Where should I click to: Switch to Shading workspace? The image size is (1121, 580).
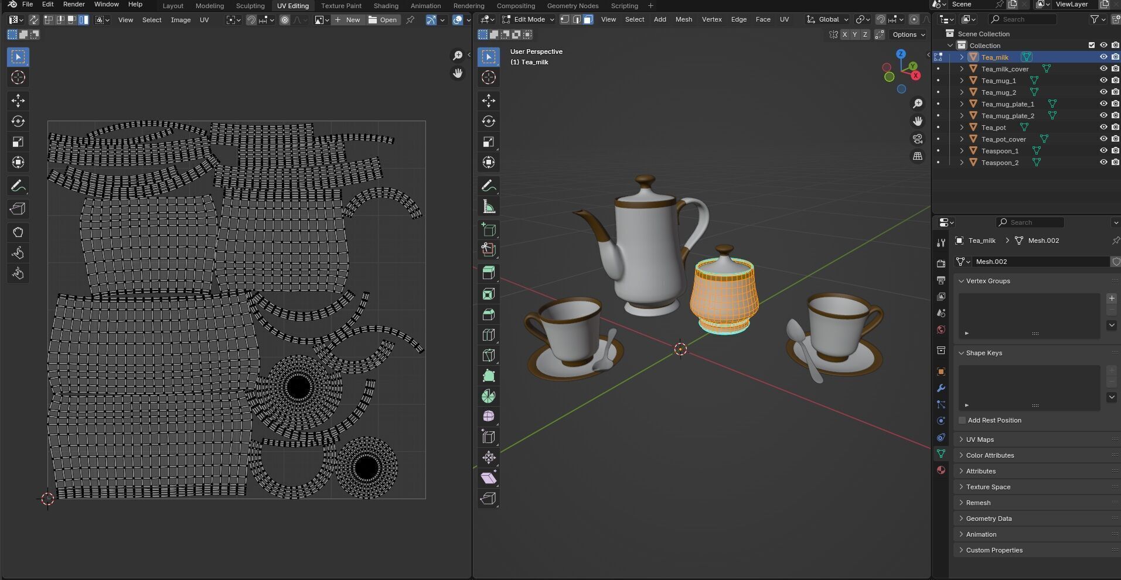(386, 6)
